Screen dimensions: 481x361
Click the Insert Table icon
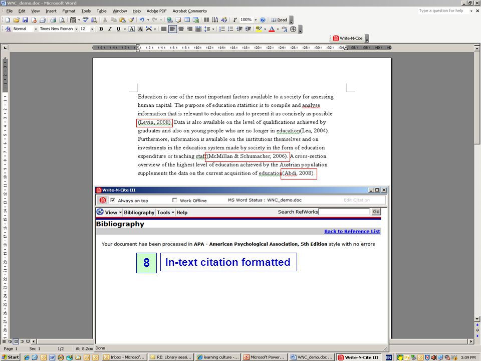(x=187, y=20)
